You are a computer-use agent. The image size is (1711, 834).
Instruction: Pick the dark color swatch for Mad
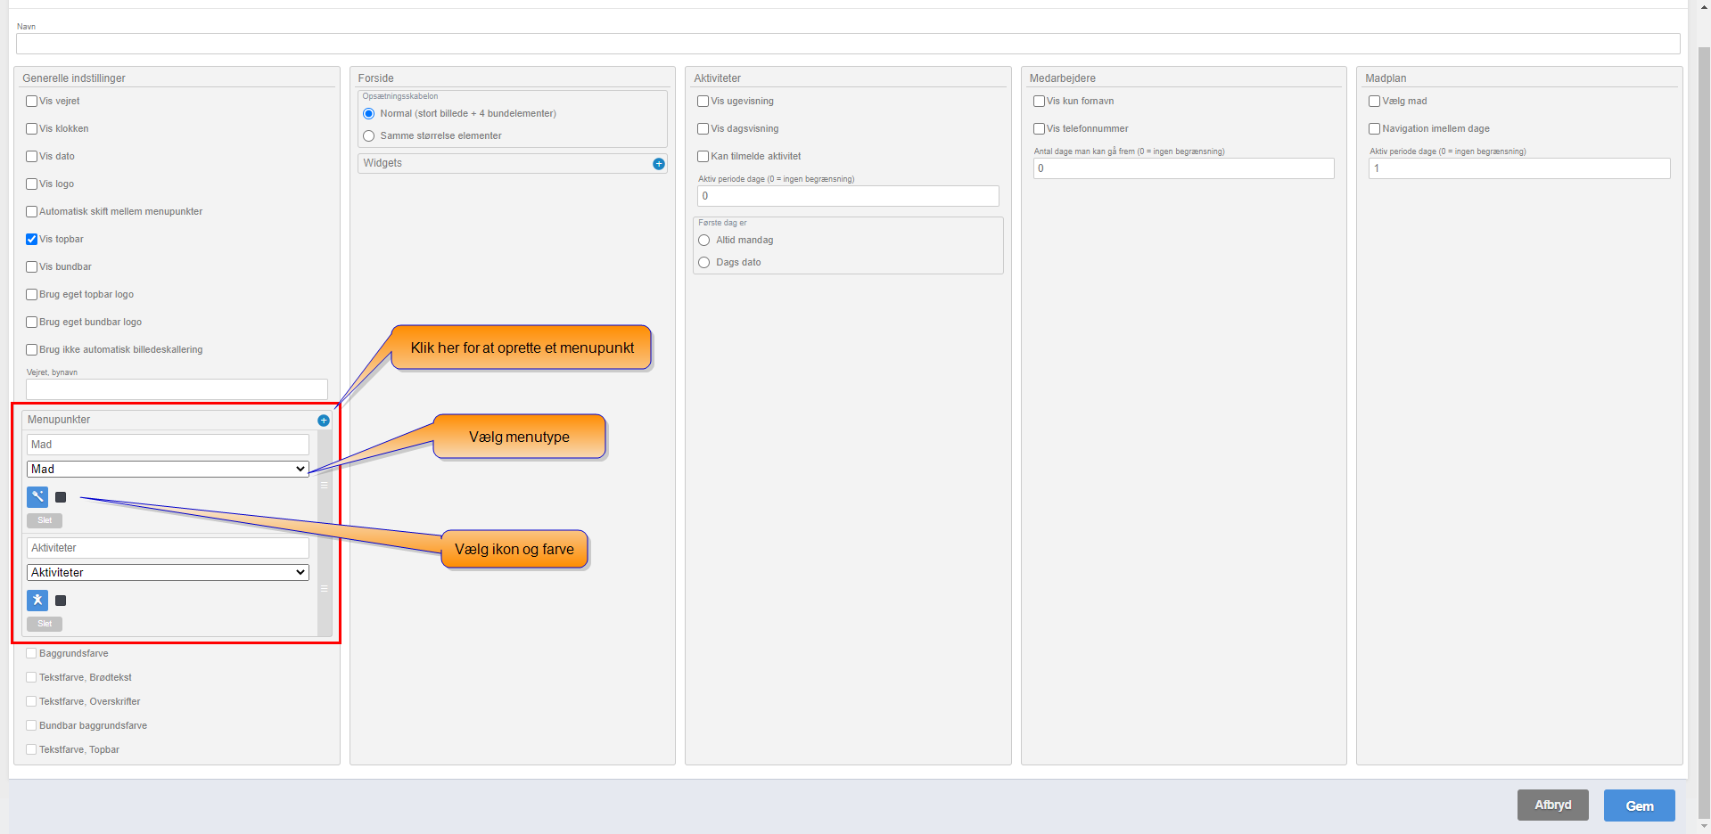click(61, 497)
